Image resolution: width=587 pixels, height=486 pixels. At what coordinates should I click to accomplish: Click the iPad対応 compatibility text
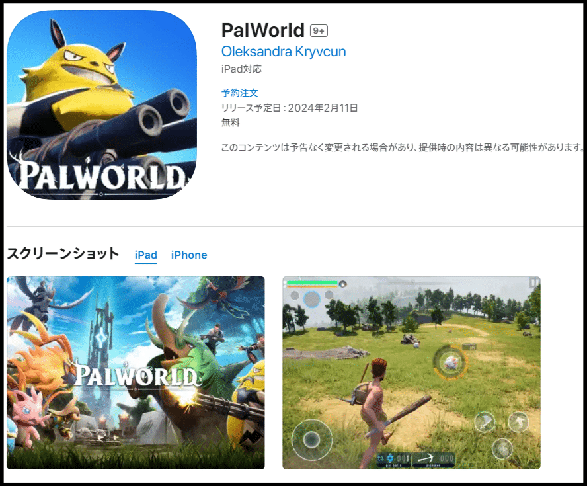coord(241,69)
